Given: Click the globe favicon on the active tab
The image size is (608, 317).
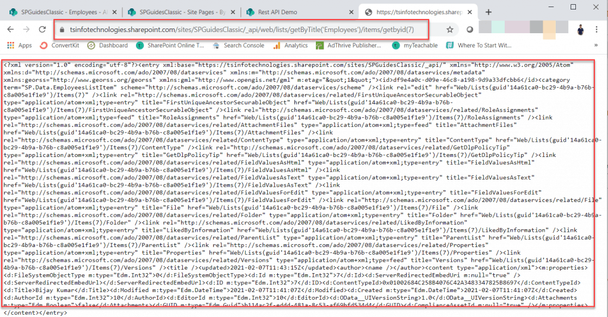Looking at the screenshot, I should tap(369, 12).
